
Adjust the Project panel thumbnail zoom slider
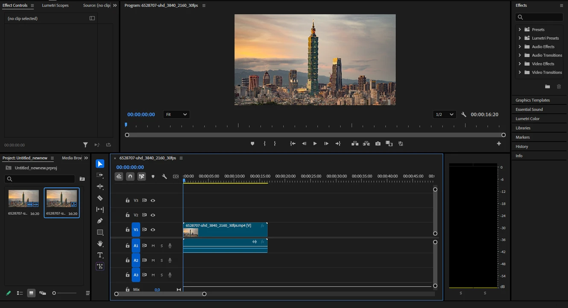(64, 293)
